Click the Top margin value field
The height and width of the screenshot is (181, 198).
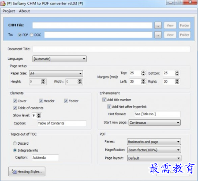[135, 73]
